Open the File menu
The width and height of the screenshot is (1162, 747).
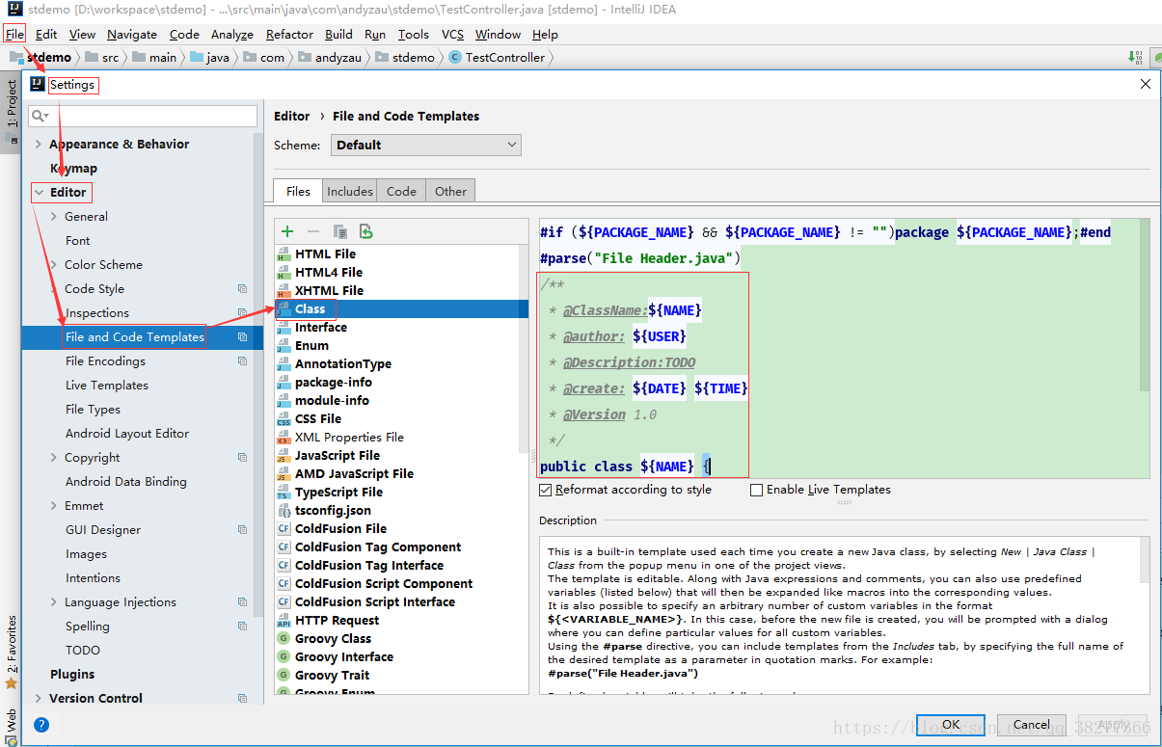coord(14,35)
